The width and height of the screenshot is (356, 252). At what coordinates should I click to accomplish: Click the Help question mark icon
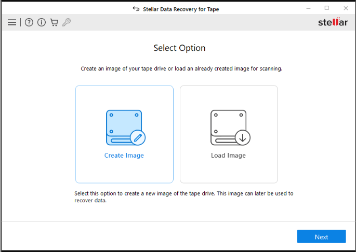tap(29, 22)
